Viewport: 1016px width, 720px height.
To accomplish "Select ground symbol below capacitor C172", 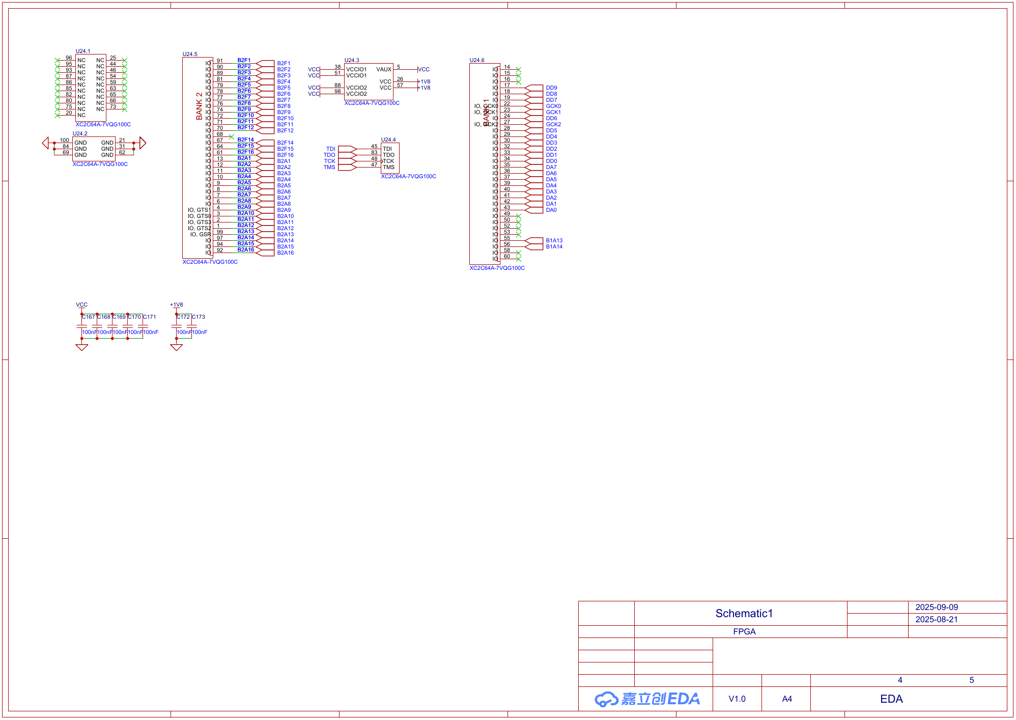I will [177, 347].
